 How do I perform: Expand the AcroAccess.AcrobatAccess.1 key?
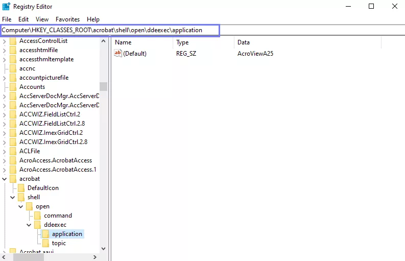pos(5,170)
